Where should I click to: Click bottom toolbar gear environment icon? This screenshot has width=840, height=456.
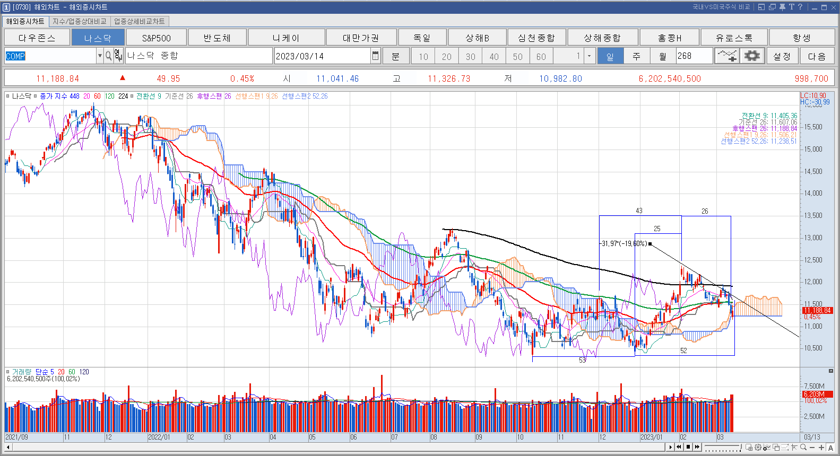[758, 448]
